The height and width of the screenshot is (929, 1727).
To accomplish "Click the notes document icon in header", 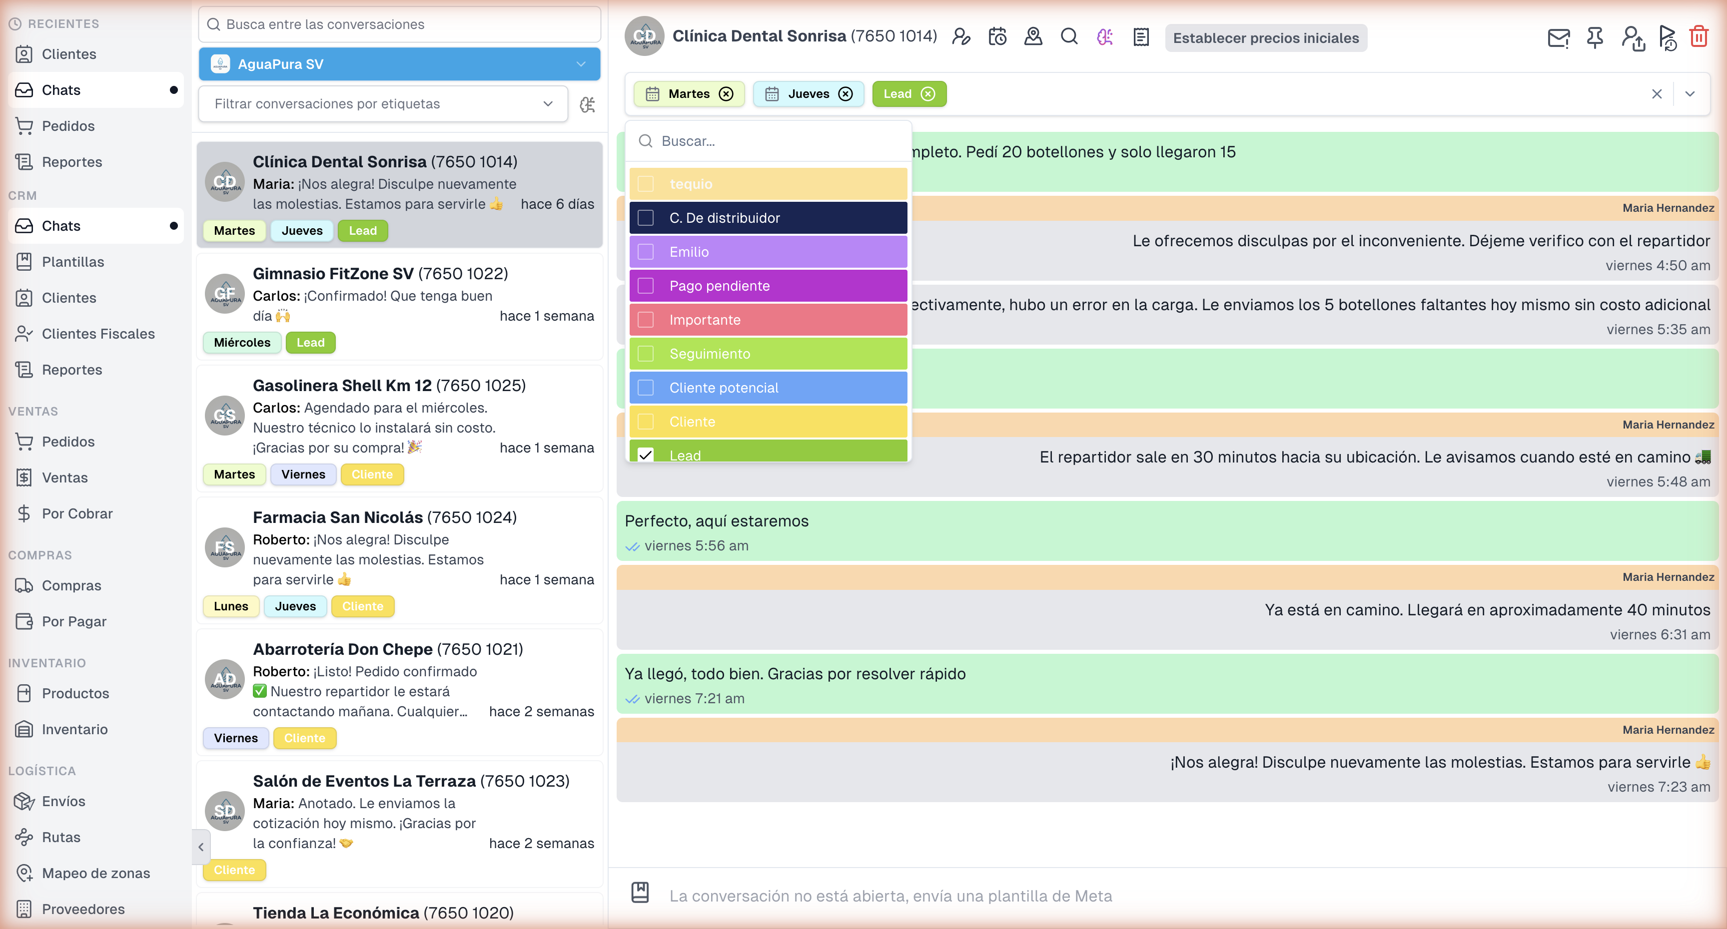I will 1141,37.
